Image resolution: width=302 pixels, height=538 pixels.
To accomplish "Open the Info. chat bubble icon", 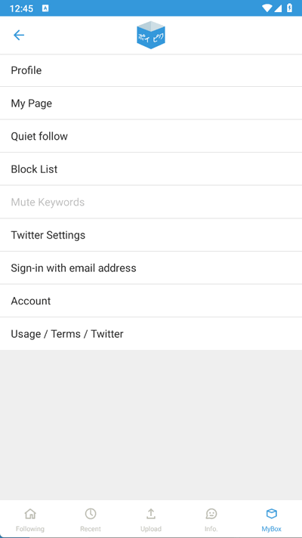I will pyautogui.click(x=211, y=514).
